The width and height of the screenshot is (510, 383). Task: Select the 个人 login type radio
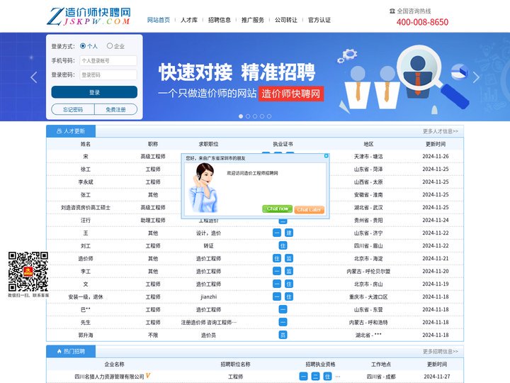83,46
